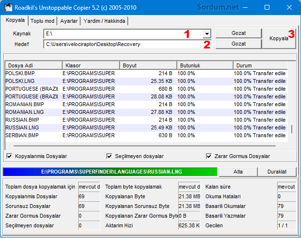The width and height of the screenshot is (301, 238).
Task: Click the Basarili Yazmalar value 79
Action: pyautogui.click(x=286, y=216)
